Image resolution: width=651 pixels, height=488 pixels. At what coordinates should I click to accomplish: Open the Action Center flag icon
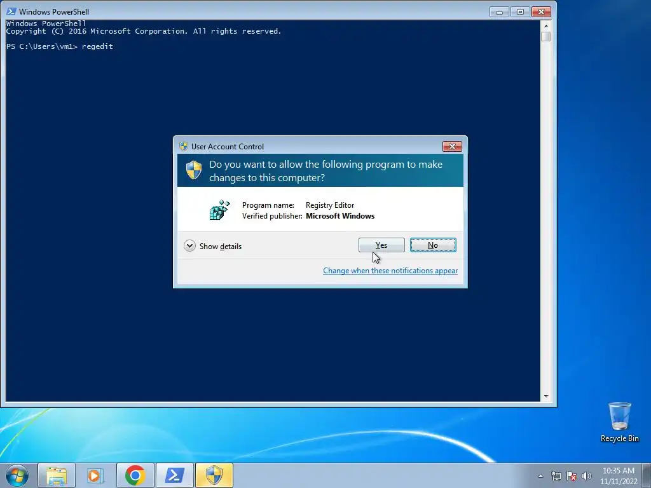pyautogui.click(x=572, y=476)
